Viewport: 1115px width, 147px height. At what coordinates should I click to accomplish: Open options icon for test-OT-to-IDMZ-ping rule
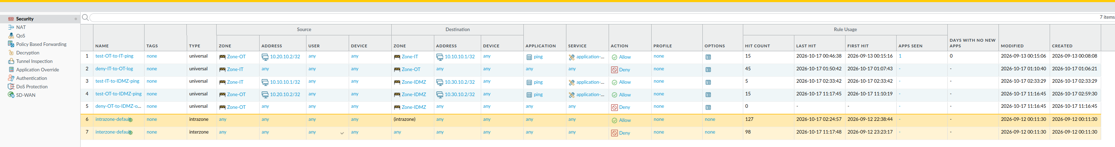click(x=708, y=95)
